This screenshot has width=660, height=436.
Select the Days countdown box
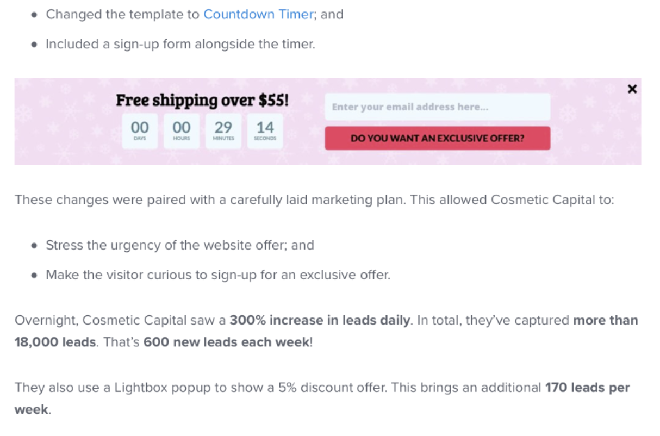pos(140,131)
